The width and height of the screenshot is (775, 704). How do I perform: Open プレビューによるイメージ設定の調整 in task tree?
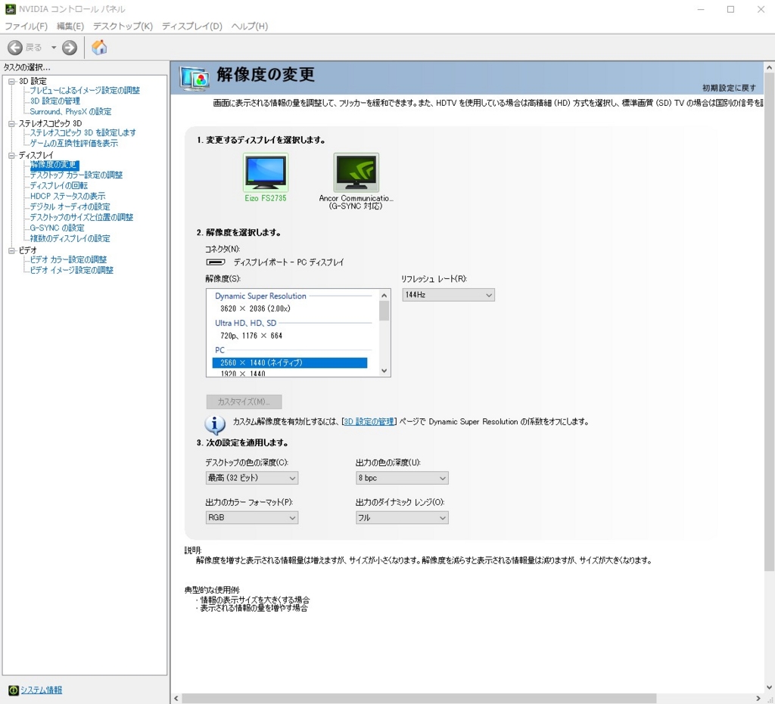[x=85, y=90]
